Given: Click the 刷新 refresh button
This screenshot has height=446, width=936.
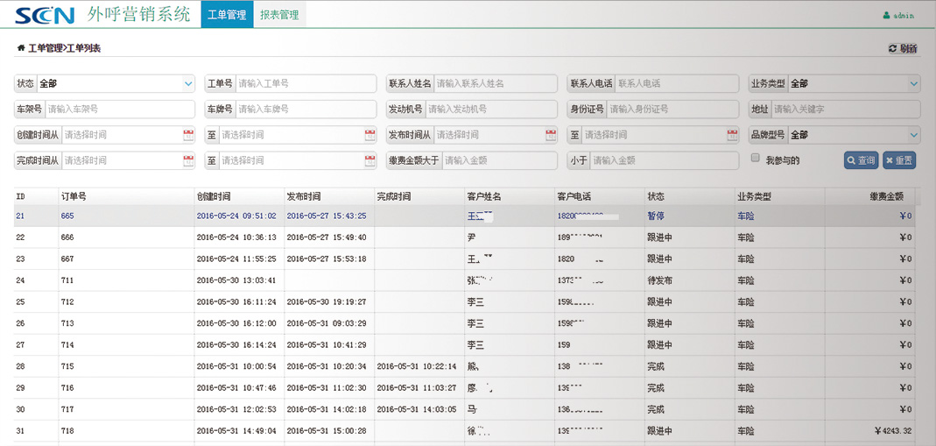Looking at the screenshot, I should coord(903,49).
